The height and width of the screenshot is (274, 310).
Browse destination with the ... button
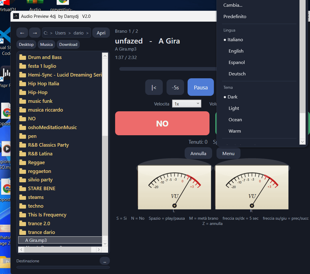click(105, 261)
